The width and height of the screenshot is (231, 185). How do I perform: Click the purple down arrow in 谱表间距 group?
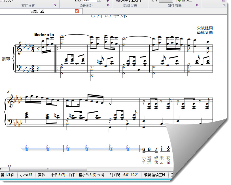click(108, 1)
